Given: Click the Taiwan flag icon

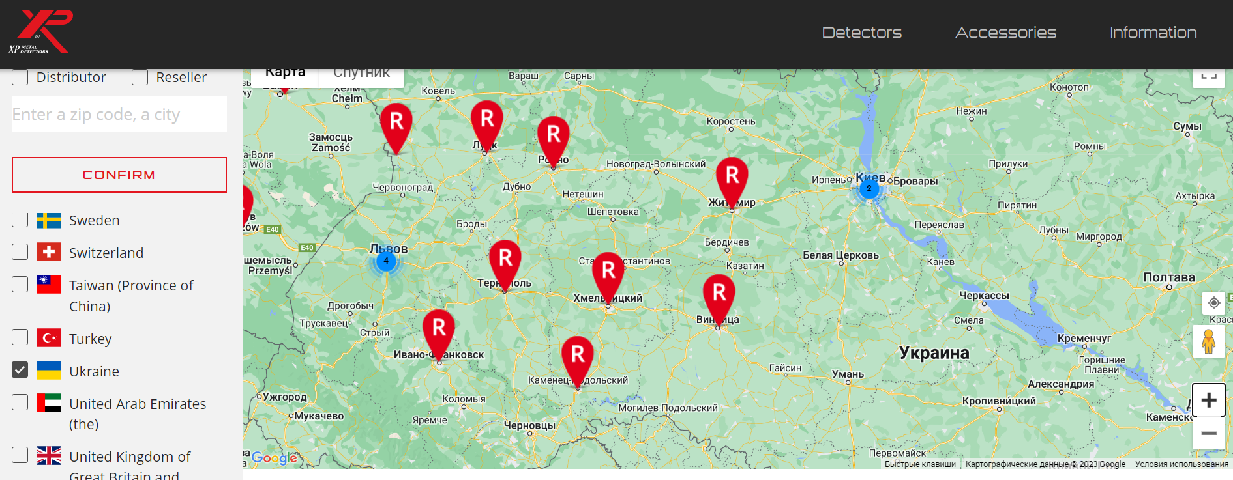Looking at the screenshot, I should [x=49, y=285].
